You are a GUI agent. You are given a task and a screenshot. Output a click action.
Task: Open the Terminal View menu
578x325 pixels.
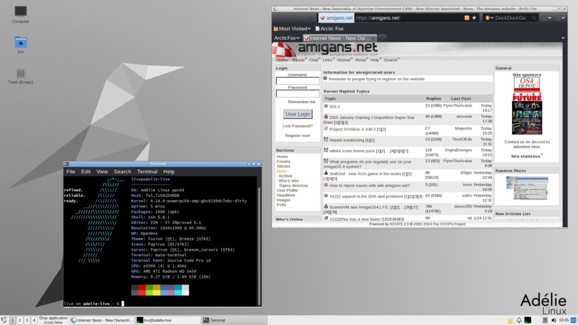click(x=102, y=172)
